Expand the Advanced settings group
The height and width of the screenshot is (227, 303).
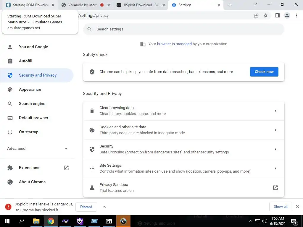[x=37, y=148]
